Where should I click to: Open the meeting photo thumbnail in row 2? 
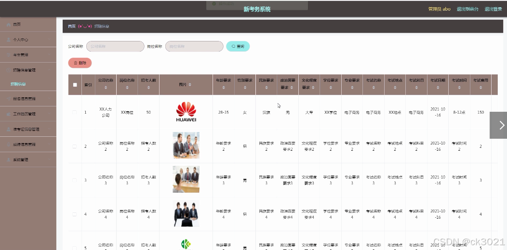point(186,145)
